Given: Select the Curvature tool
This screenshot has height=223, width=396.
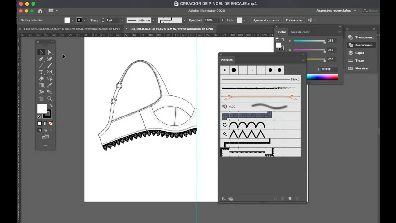Looking at the screenshot, I should 49,59.
